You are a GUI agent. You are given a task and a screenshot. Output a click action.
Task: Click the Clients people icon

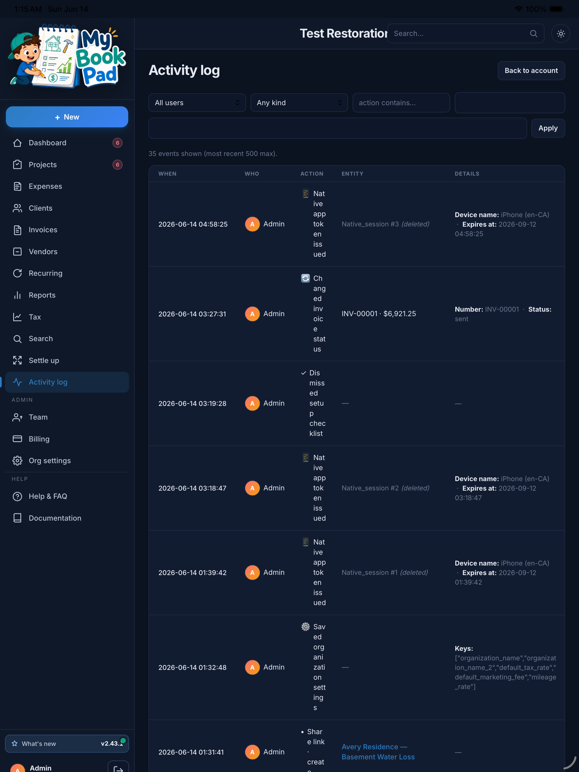pos(17,208)
